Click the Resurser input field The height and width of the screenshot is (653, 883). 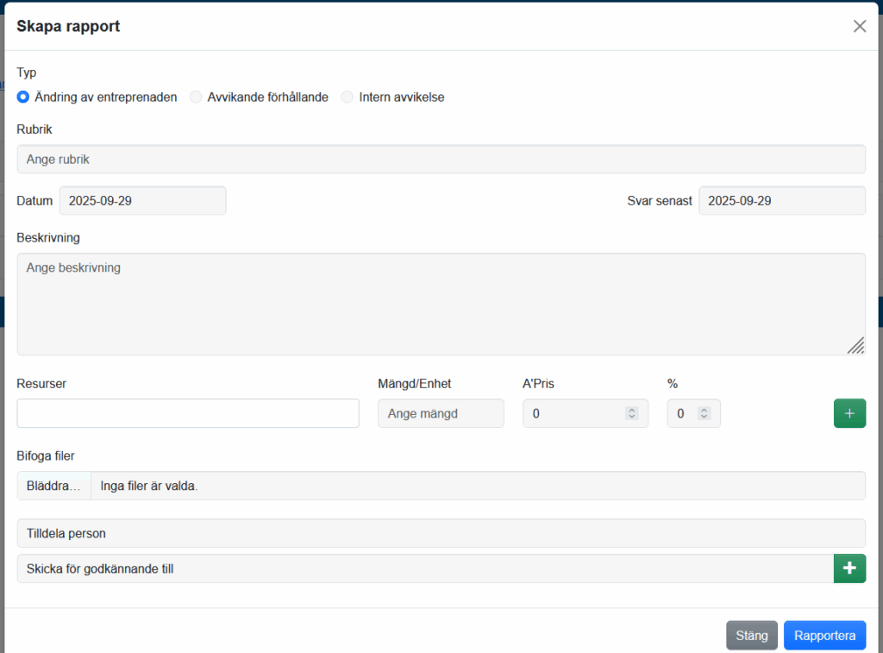click(x=188, y=413)
